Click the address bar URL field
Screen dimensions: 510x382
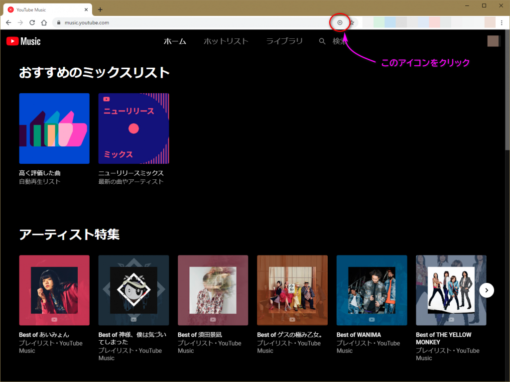click(x=189, y=22)
